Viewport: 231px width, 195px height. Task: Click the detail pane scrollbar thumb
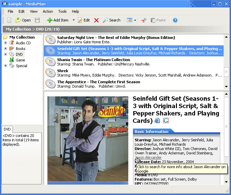pyautogui.click(x=226, y=127)
